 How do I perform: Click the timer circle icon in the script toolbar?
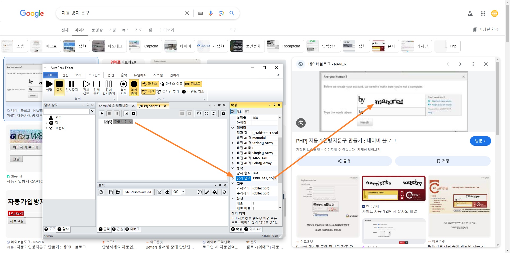pos(199,113)
